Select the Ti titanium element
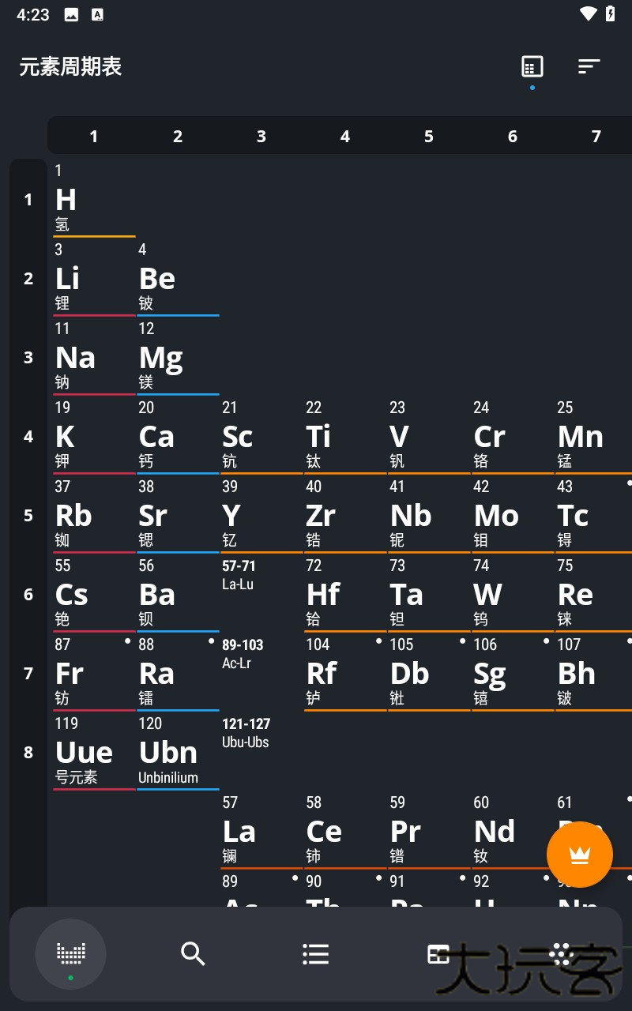The image size is (632, 1011). [x=345, y=437]
